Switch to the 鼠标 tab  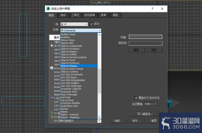(63, 15)
